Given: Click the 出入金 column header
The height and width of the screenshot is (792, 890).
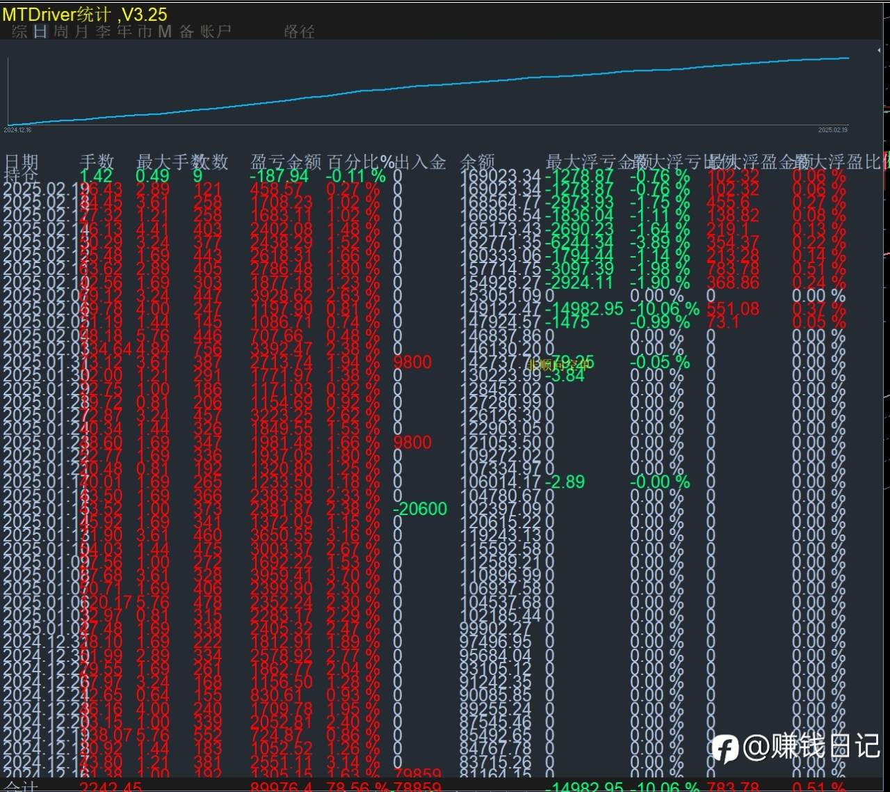Looking at the screenshot, I should click(x=420, y=162).
